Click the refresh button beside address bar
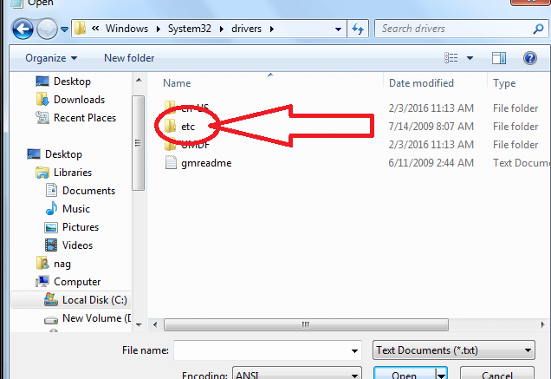This screenshot has height=379, width=551. 358,29
